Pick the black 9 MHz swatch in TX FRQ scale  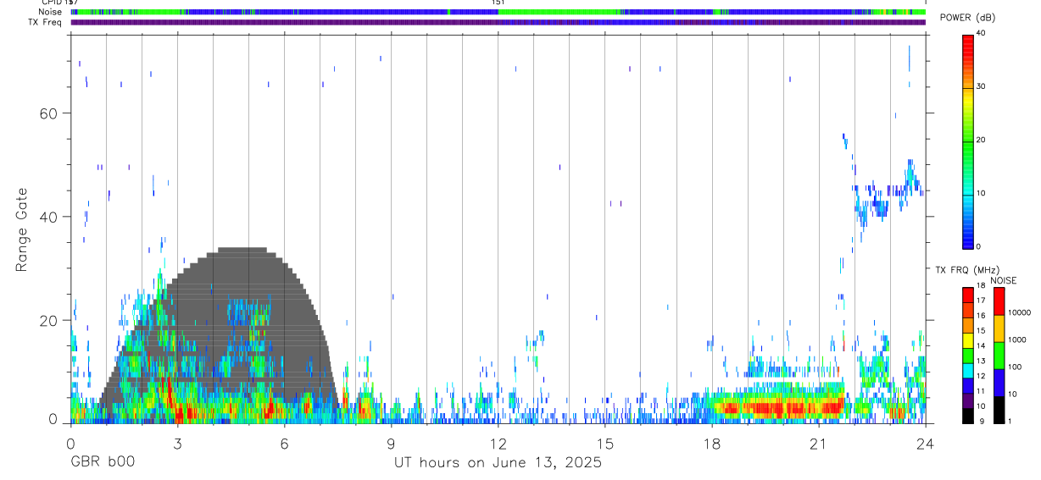coord(968,416)
